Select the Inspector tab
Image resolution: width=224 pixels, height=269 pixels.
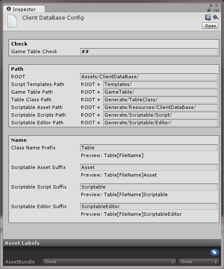[24, 9]
